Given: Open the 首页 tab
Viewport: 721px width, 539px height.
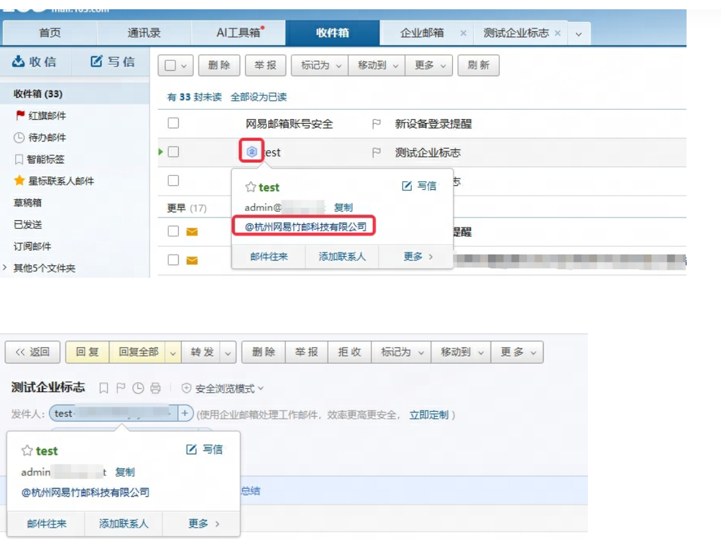Looking at the screenshot, I should pyautogui.click(x=50, y=32).
